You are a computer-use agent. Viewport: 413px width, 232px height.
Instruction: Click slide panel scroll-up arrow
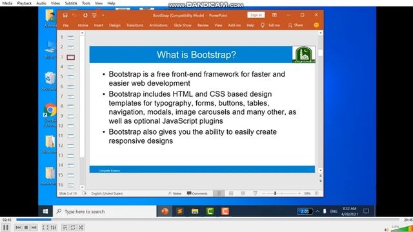point(82,33)
